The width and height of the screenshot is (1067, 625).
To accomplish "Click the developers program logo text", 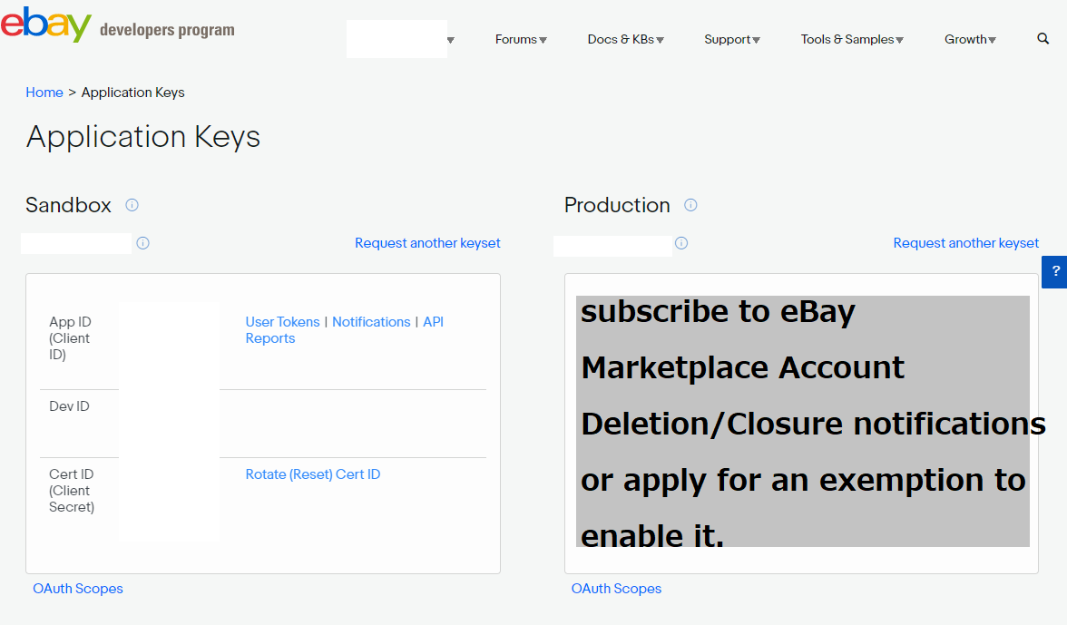I will coord(167,29).
